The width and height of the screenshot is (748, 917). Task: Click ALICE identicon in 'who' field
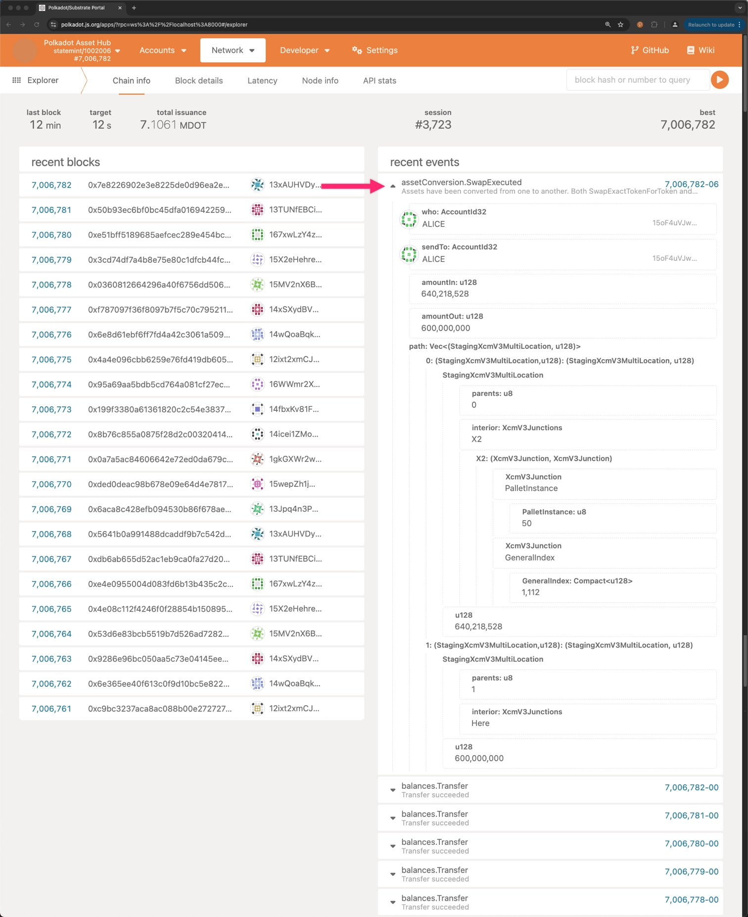click(x=409, y=218)
